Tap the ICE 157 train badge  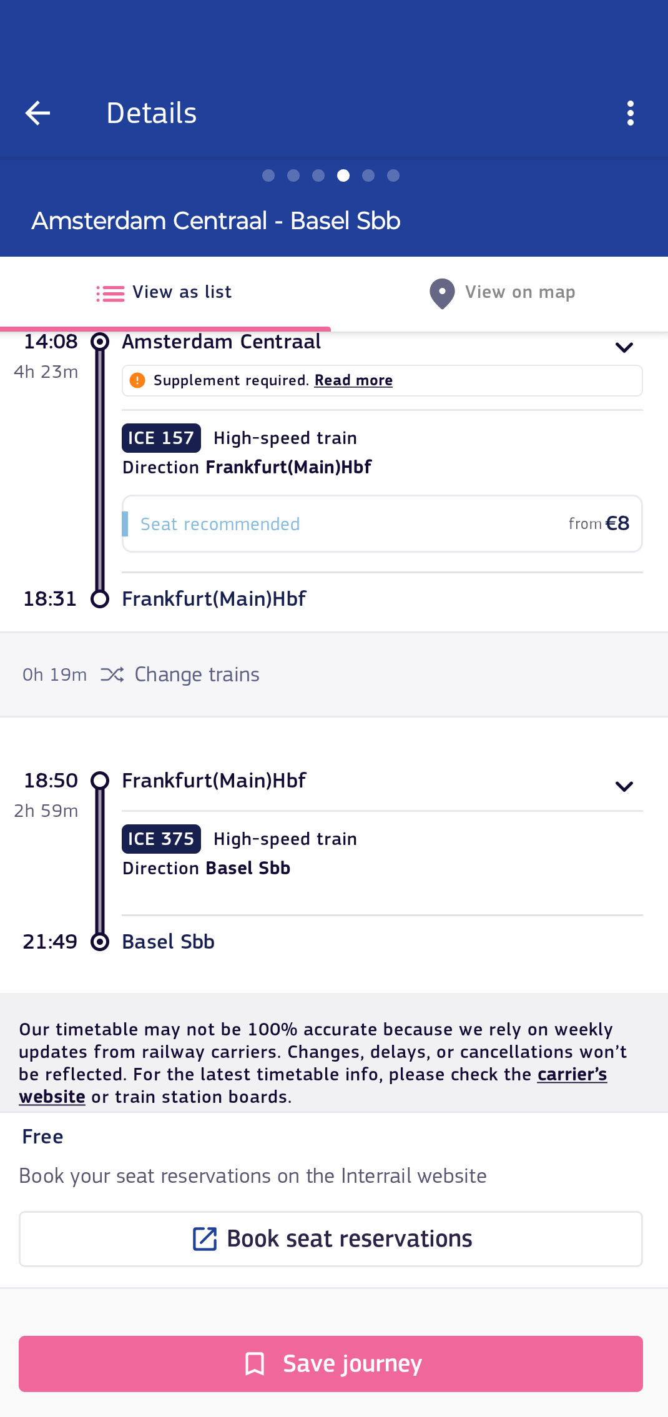click(161, 438)
